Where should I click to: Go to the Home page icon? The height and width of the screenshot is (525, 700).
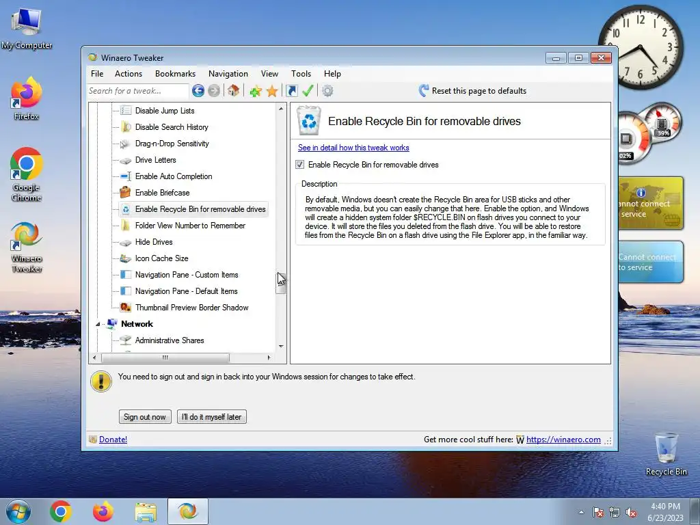pyautogui.click(x=233, y=91)
